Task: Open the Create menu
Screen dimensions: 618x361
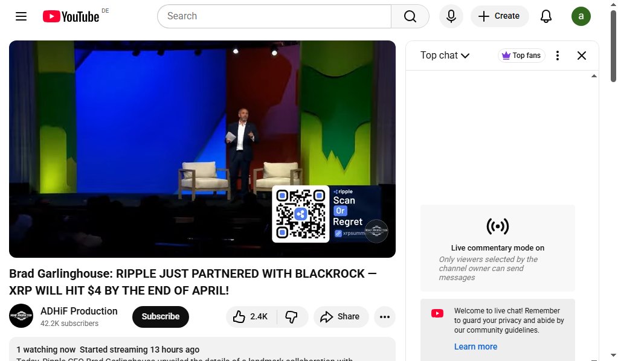Action: coord(499,16)
